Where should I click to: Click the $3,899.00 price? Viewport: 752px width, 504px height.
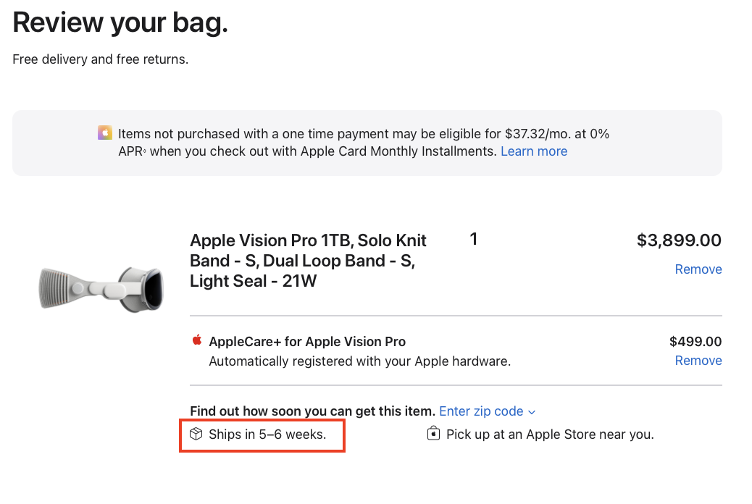[x=679, y=240]
